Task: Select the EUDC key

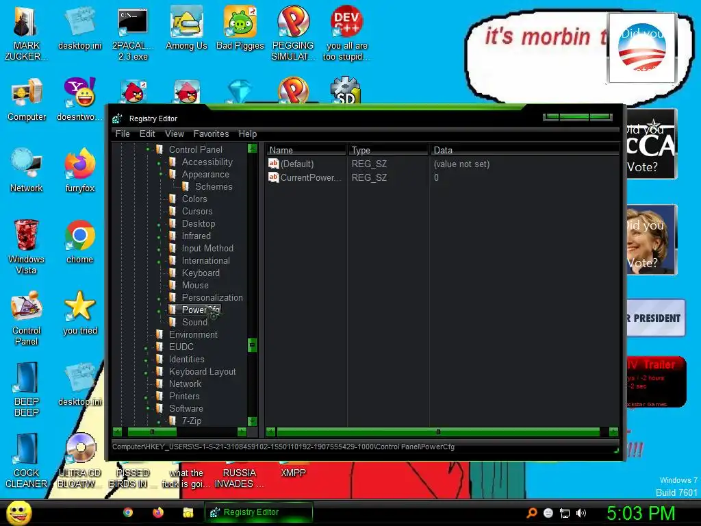Action: tap(181, 347)
